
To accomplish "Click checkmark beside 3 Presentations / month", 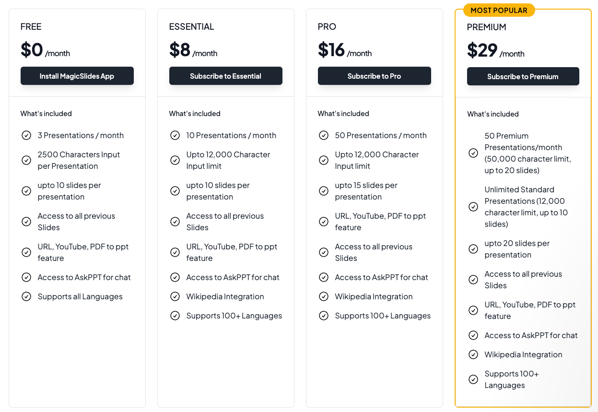I will (x=26, y=135).
